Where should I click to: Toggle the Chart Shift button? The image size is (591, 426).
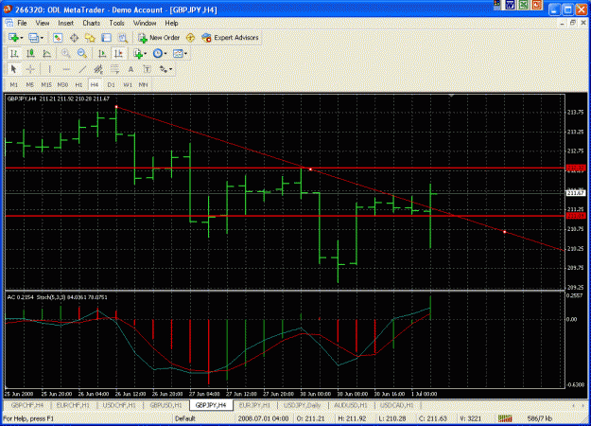click(119, 54)
